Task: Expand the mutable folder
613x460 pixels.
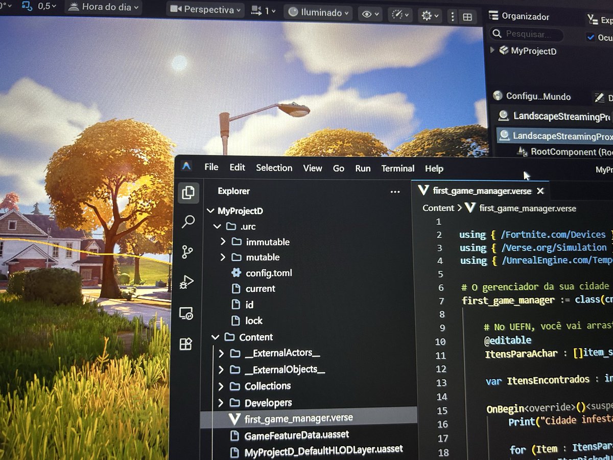Action: click(x=223, y=257)
